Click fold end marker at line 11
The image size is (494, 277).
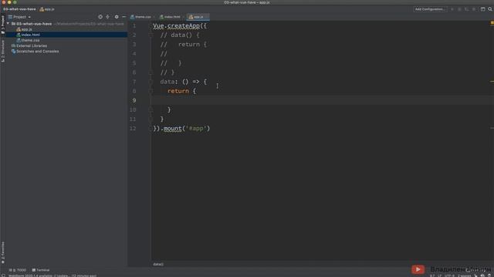point(151,119)
